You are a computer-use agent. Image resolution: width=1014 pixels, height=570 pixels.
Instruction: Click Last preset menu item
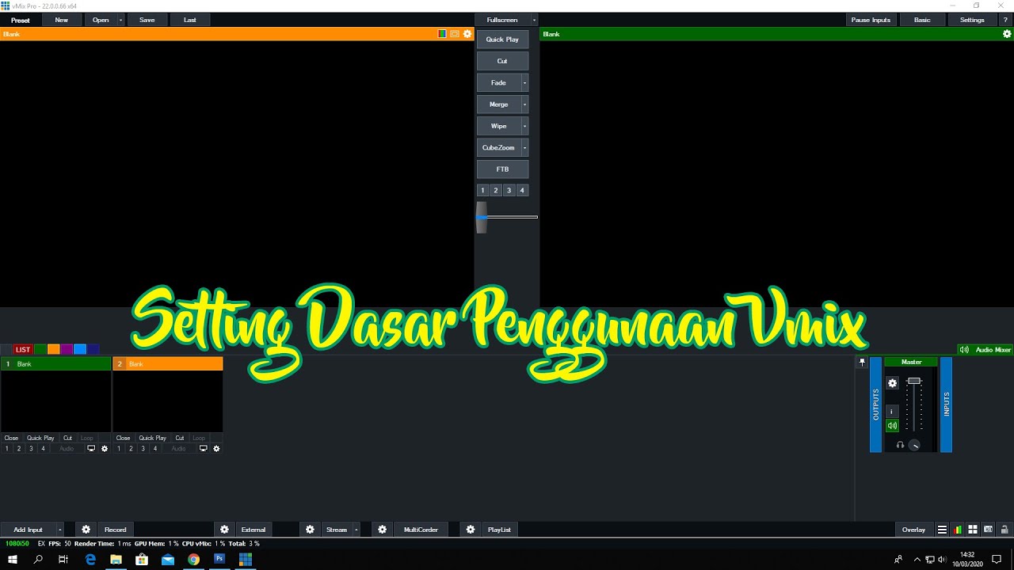(190, 20)
